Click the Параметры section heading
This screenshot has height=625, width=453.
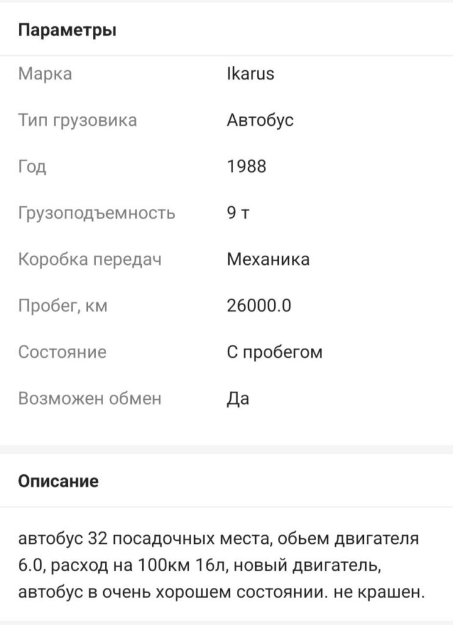tap(67, 29)
